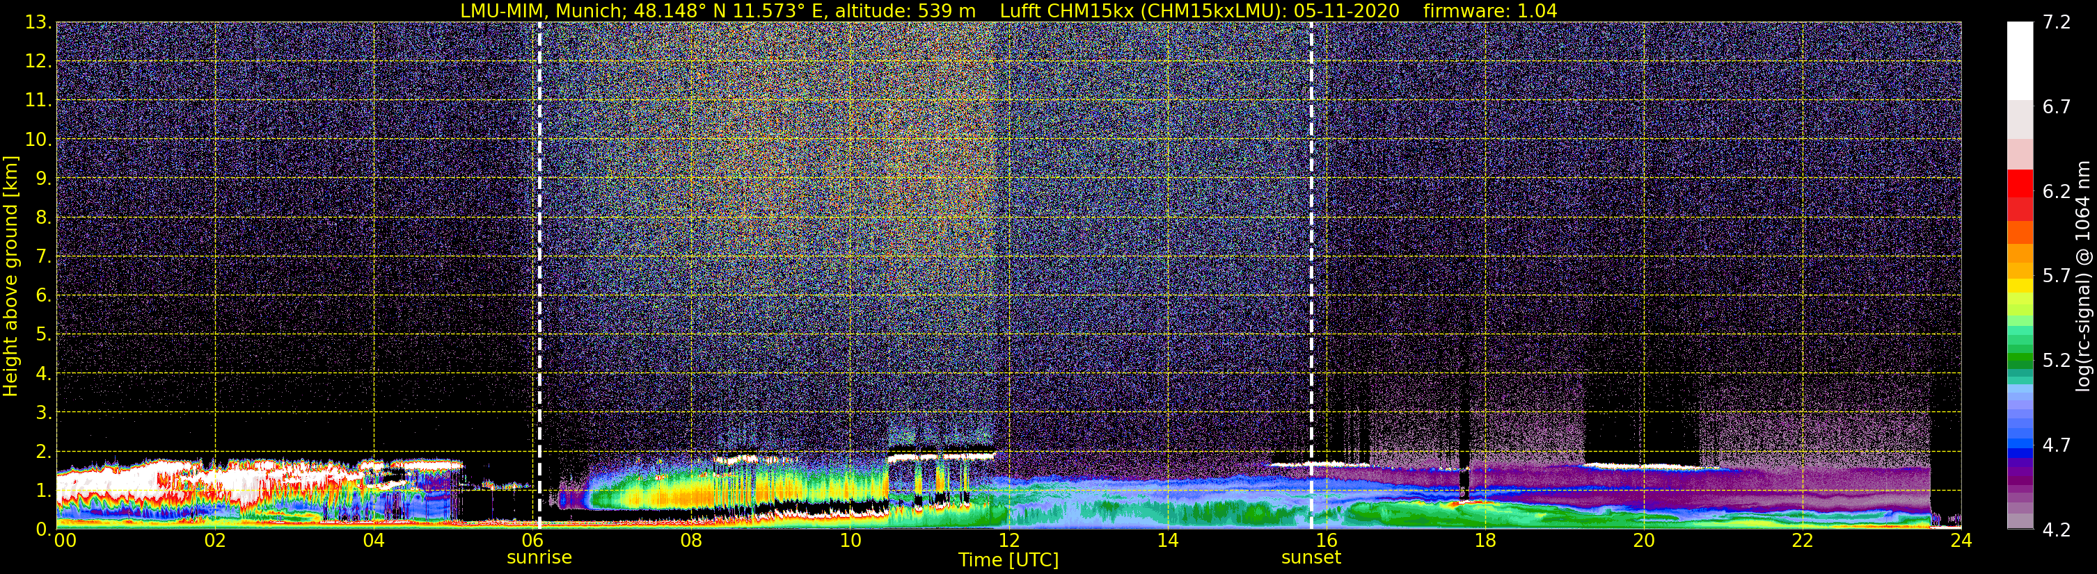The width and height of the screenshot is (2097, 574).
Task: Click the colorbar value label '5.2'
Action: [x=2057, y=360]
